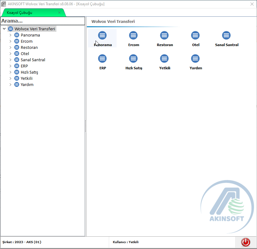
Task: Open the Yetkili shortcut icon in right panel
Action: (x=164, y=58)
